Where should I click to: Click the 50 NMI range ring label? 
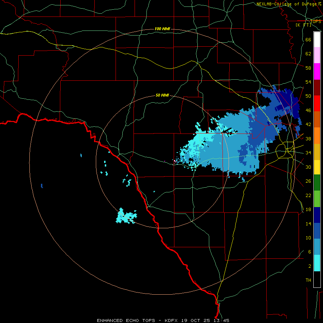pos(162,95)
